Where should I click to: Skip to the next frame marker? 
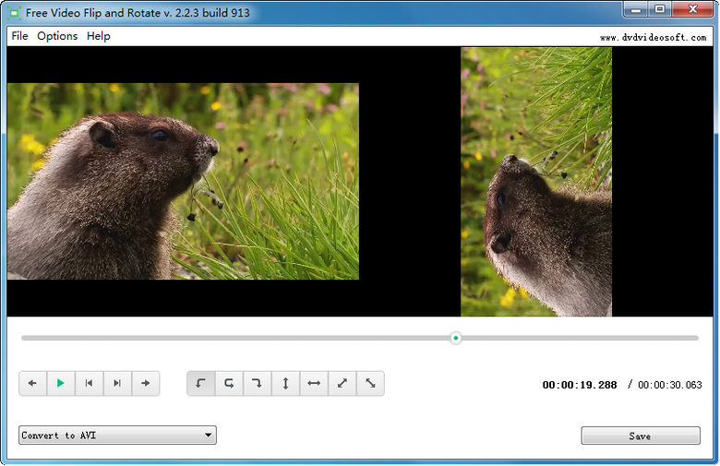tap(117, 383)
